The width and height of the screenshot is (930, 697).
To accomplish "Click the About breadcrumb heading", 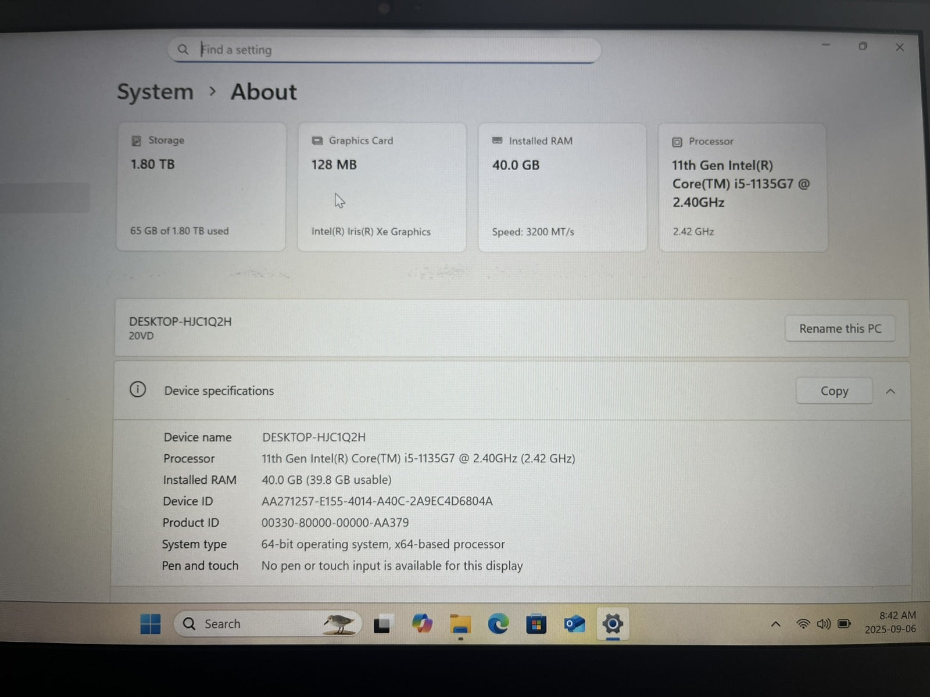I will coord(264,92).
